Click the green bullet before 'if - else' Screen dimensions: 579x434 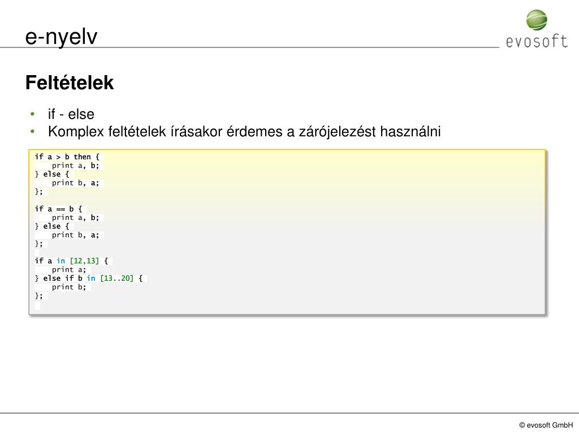point(32,114)
